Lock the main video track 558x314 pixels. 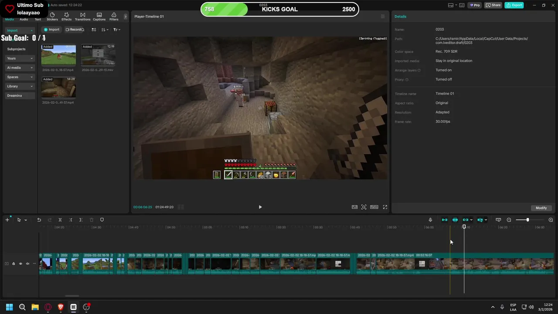pos(14,263)
